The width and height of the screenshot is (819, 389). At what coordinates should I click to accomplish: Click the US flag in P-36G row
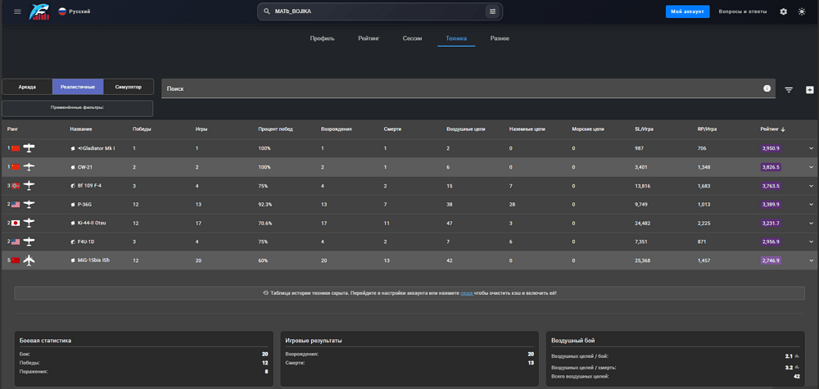[x=16, y=204]
